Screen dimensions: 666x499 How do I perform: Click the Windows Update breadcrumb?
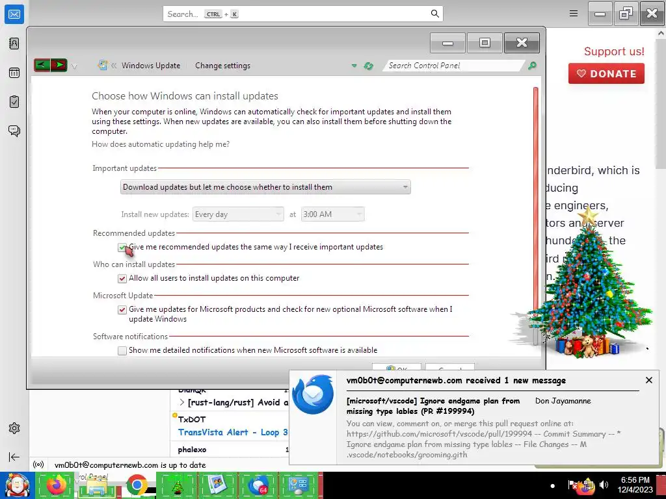(x=151, y=66)
